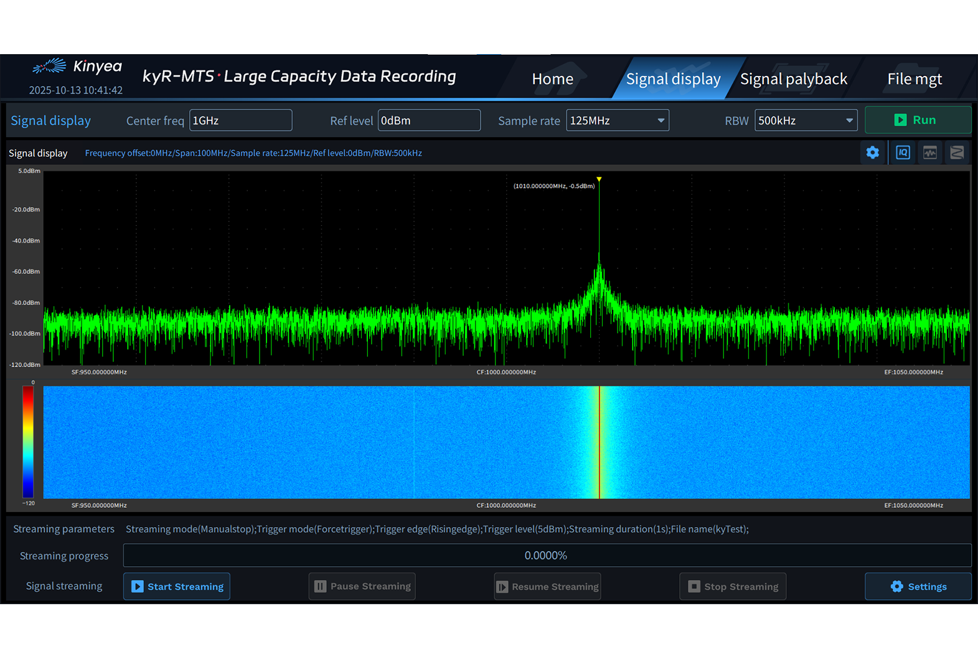The height and width of the screenshot is (672, 978).
Task: Hit the Stop Streaming button
Action: point(733,586)
